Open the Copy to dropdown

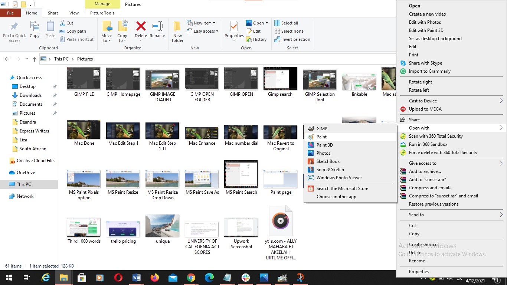pos(122,38)
